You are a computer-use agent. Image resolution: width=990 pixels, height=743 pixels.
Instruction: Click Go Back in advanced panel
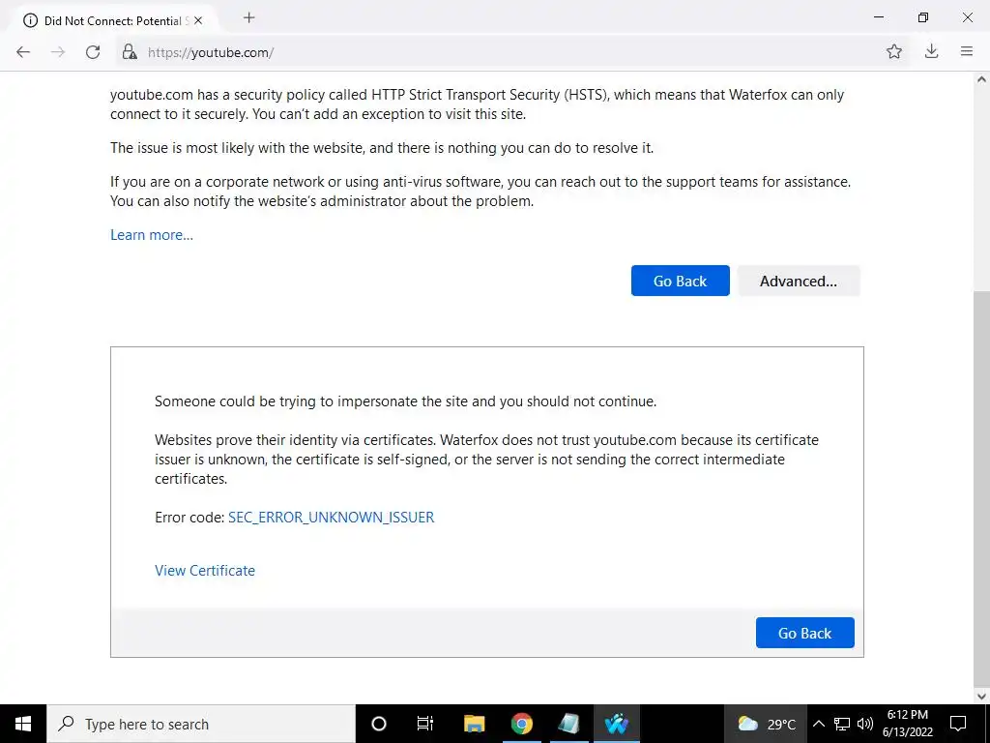pyautogui.click(x=805, y=633)
